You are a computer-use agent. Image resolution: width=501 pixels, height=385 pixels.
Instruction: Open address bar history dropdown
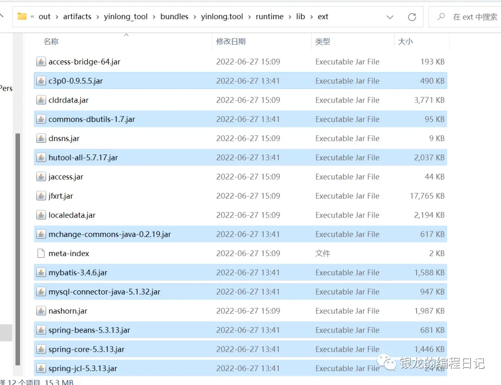click(x=390, y=17)
